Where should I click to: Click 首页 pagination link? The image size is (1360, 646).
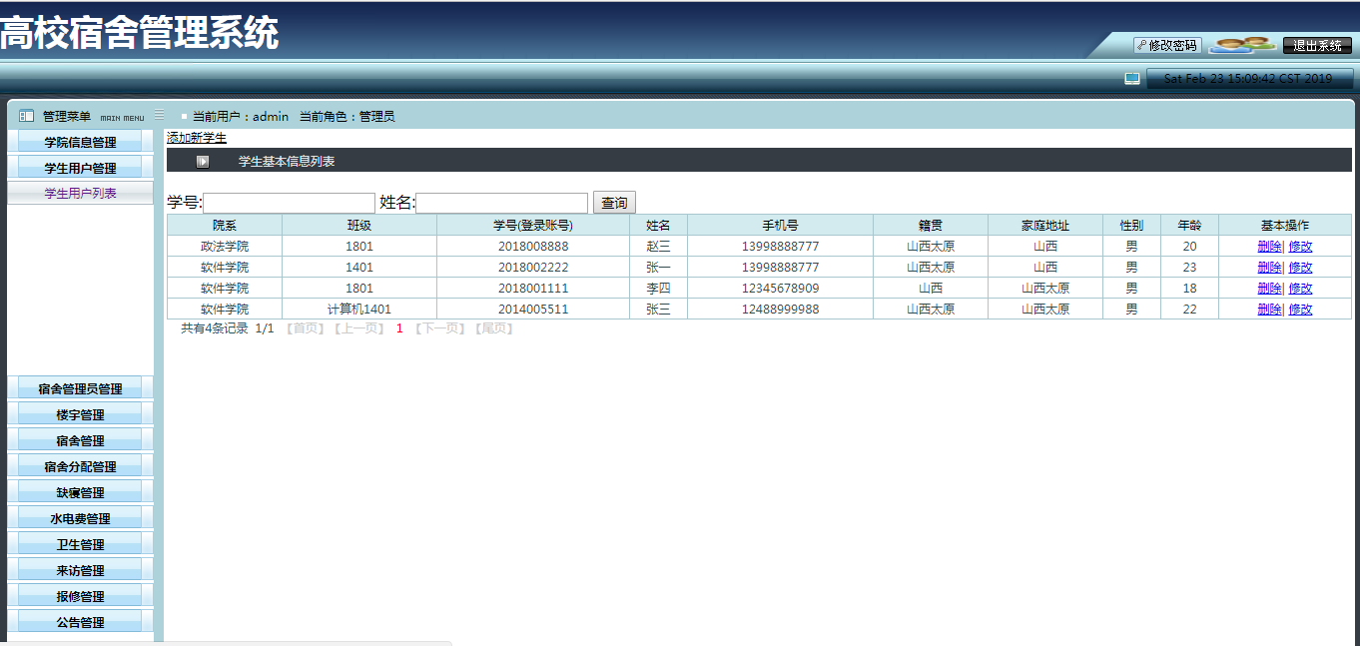point(306,328)
